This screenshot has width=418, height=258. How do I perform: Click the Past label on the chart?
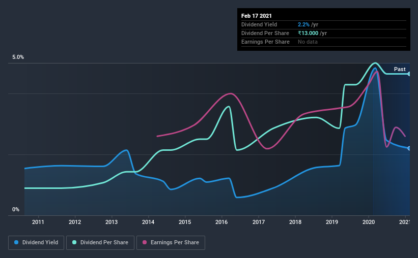click(400, 69)
